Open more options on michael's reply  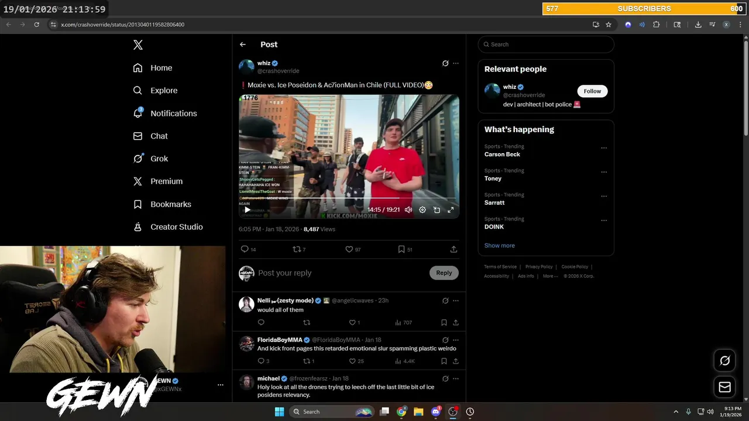(x=456, y=378)
